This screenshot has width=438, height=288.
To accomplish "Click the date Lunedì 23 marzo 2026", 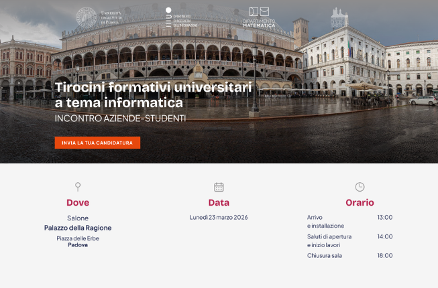I will pos(219,218).
